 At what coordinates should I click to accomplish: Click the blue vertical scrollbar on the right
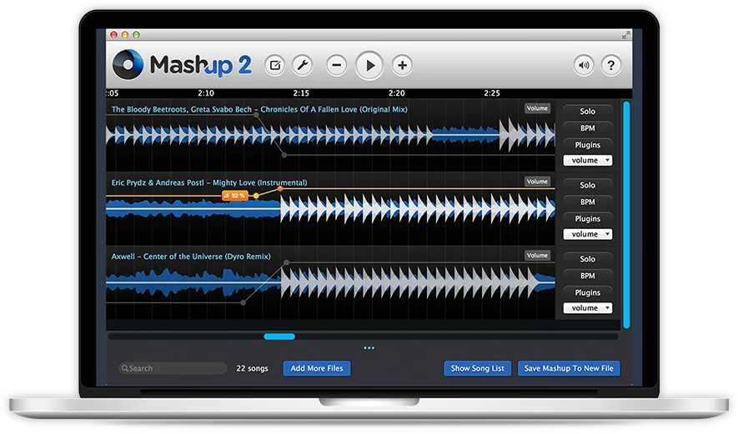click(x=626, y=214)
